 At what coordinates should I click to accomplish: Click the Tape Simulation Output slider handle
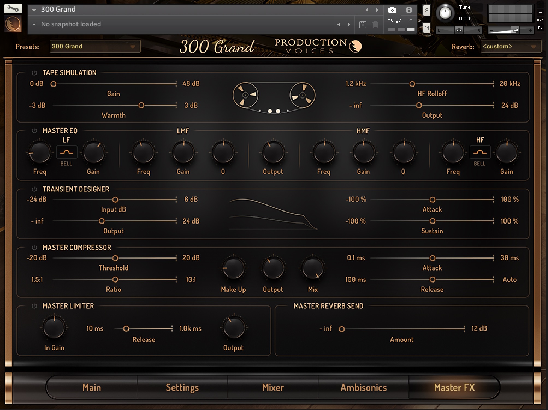pos(419,105)
